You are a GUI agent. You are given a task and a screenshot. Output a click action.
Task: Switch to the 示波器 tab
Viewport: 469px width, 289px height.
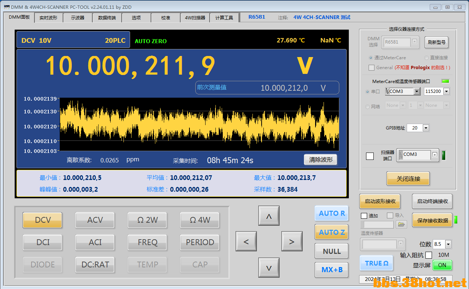coord(78,18)
